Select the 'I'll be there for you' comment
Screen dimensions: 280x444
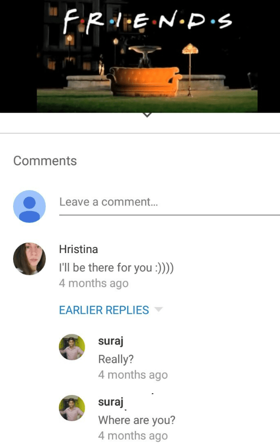click(116, 268)
